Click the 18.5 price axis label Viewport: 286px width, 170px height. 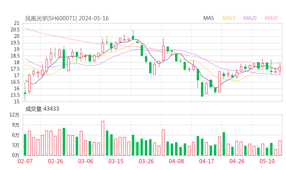(15, 56)
